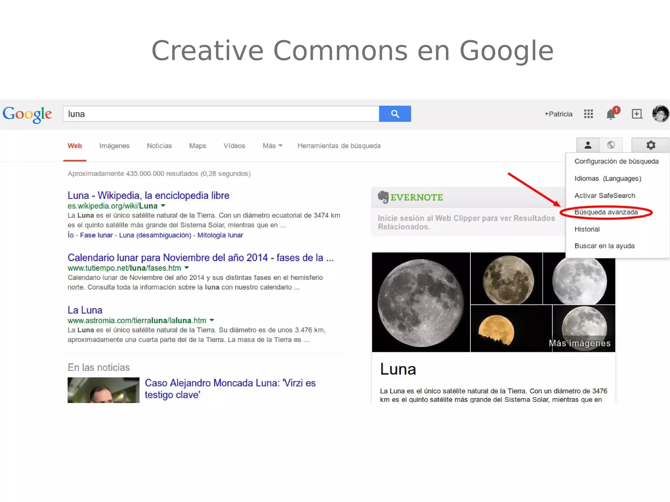670x502 pixels.
Task: Select Historial from the settings menu
Action: (x=587, y=229)
